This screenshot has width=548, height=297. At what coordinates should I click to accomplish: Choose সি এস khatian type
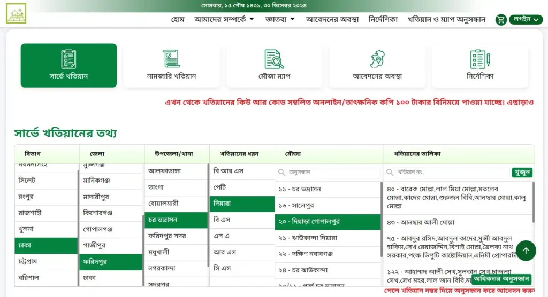(242, 268)
